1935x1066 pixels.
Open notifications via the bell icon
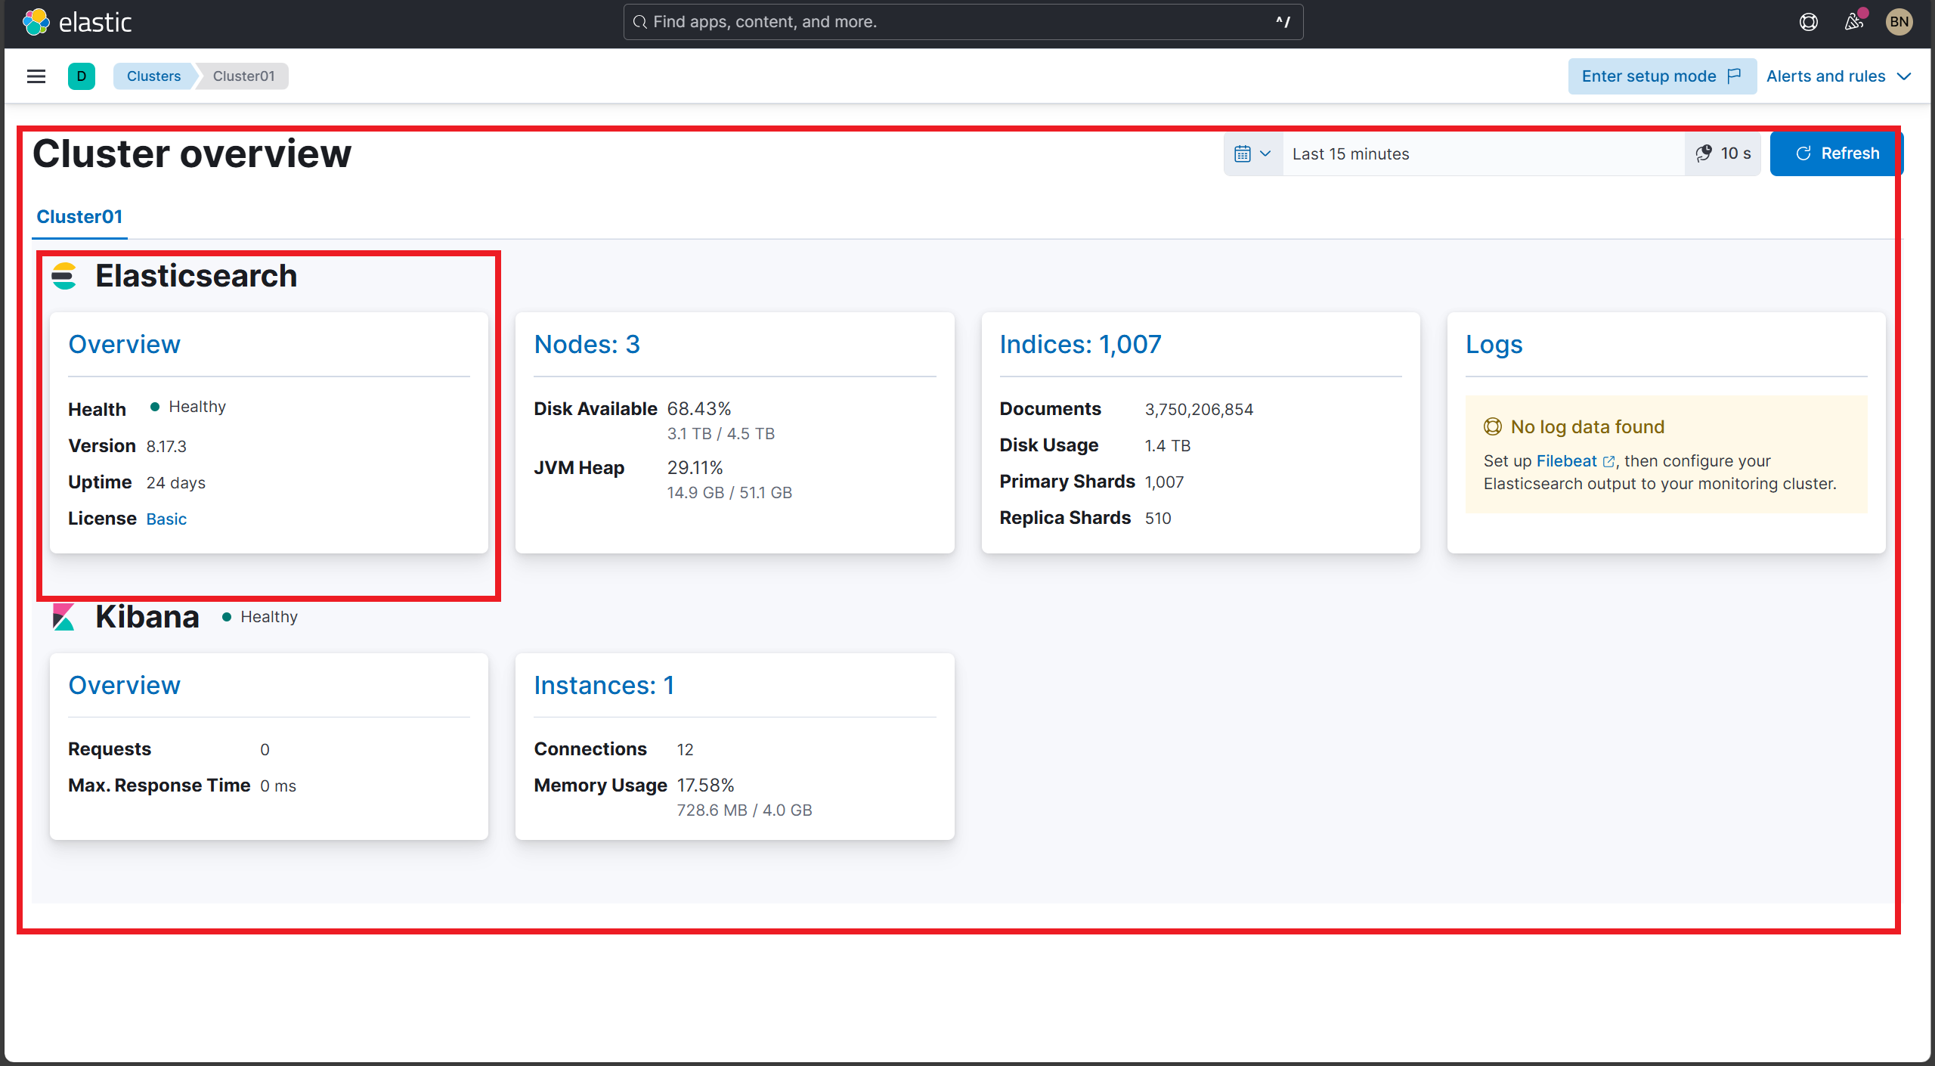(1853, 22)
